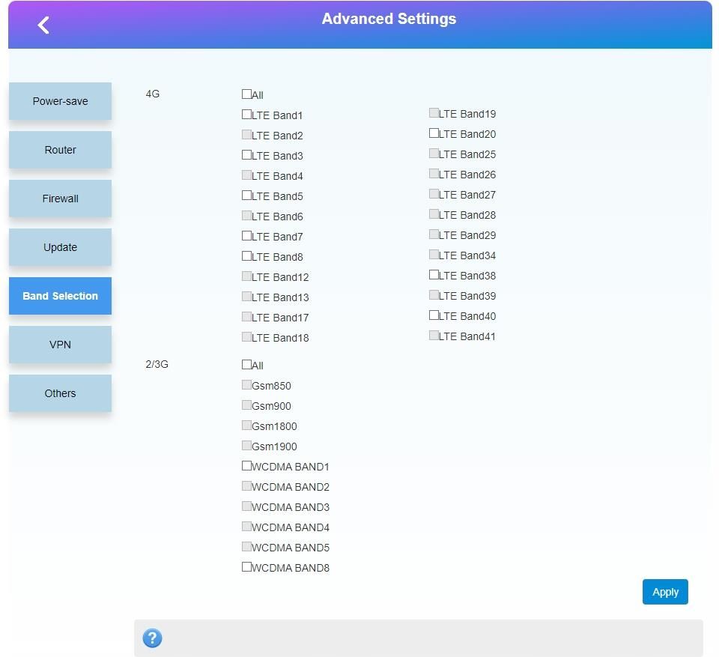Open the VPN settings tab

pos(60,345)
